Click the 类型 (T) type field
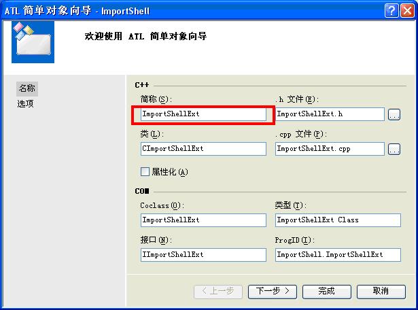Image resolution: width=418 pixels, height=310 pixels. click(338, 220)
